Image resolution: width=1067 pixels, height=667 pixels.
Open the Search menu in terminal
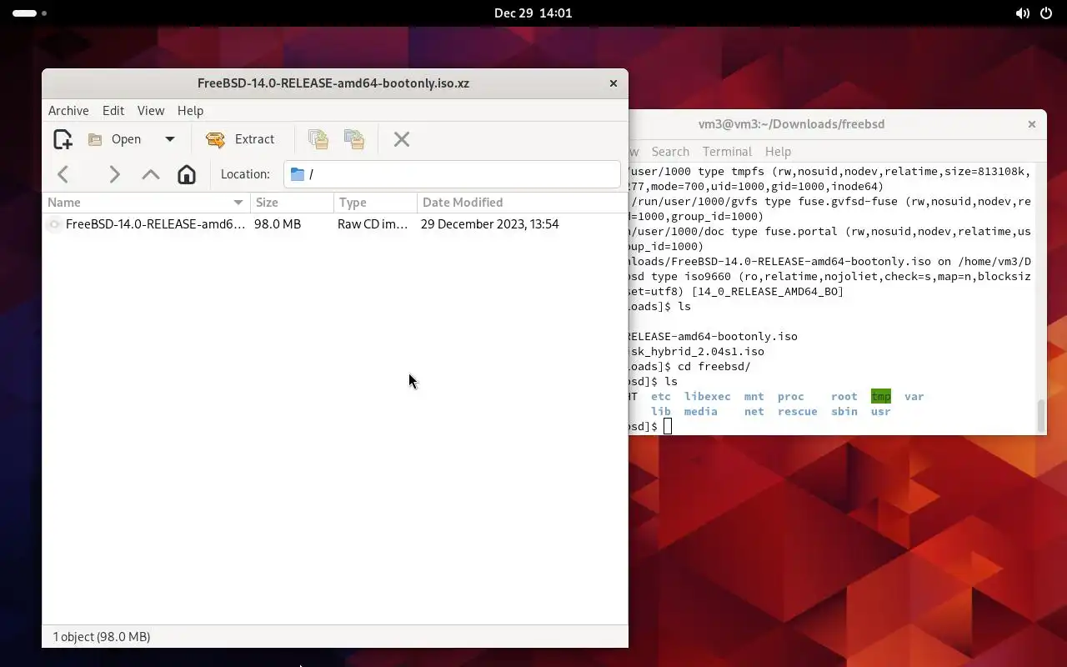click(670, 152)
